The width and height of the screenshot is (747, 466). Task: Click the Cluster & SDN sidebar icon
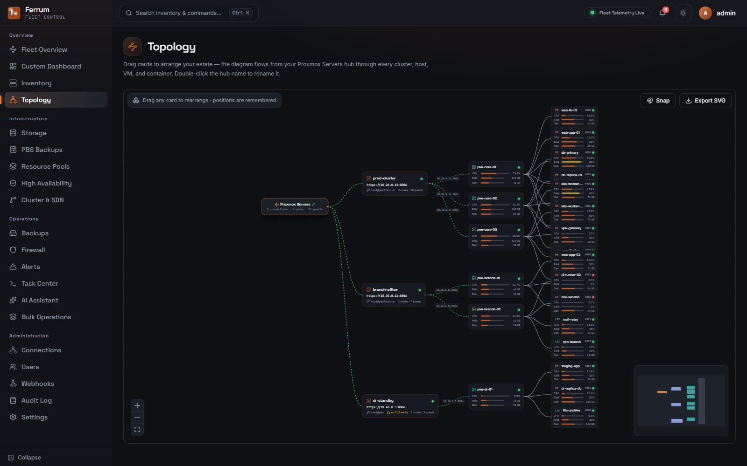[13, 200]
